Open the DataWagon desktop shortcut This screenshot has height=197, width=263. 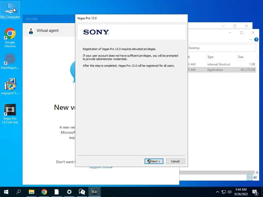click(10, 61)
